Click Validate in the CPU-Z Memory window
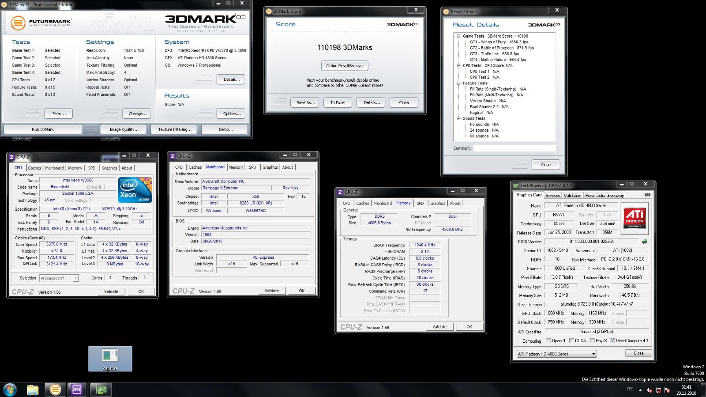The height and width of the screenshot is (397, 706). tap(439, 327)
